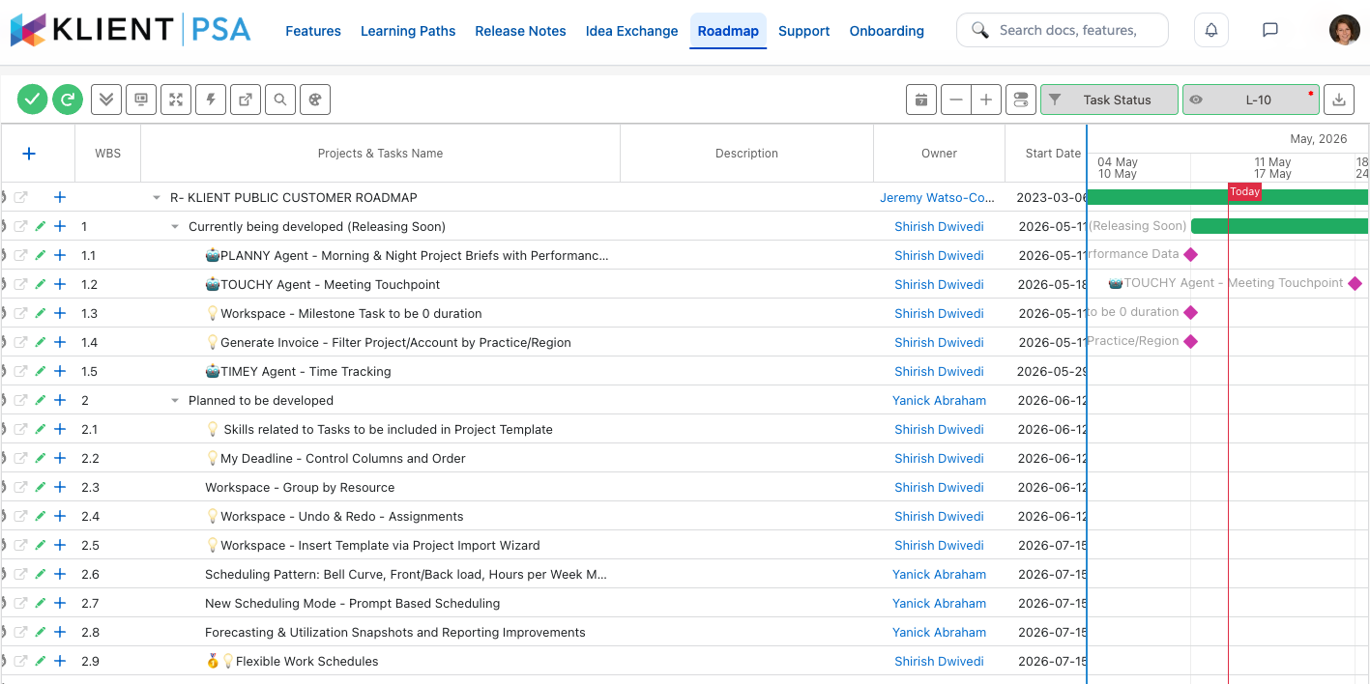Screen dimensions: 1370x684
Task: Click the lightning bolt icon
Action: [211, 100]
